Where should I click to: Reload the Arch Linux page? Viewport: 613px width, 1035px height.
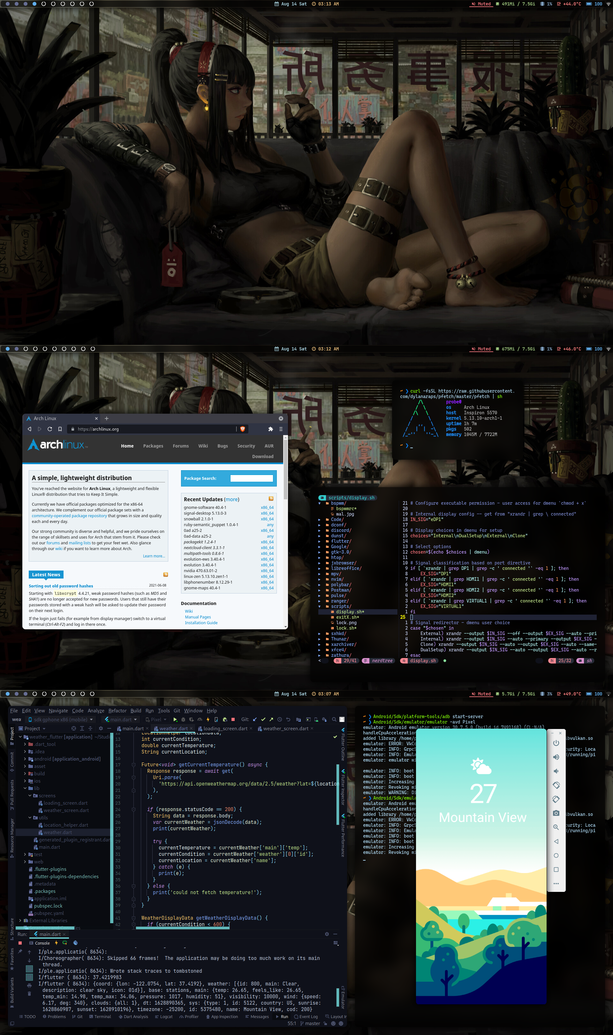tap(49, 429)
